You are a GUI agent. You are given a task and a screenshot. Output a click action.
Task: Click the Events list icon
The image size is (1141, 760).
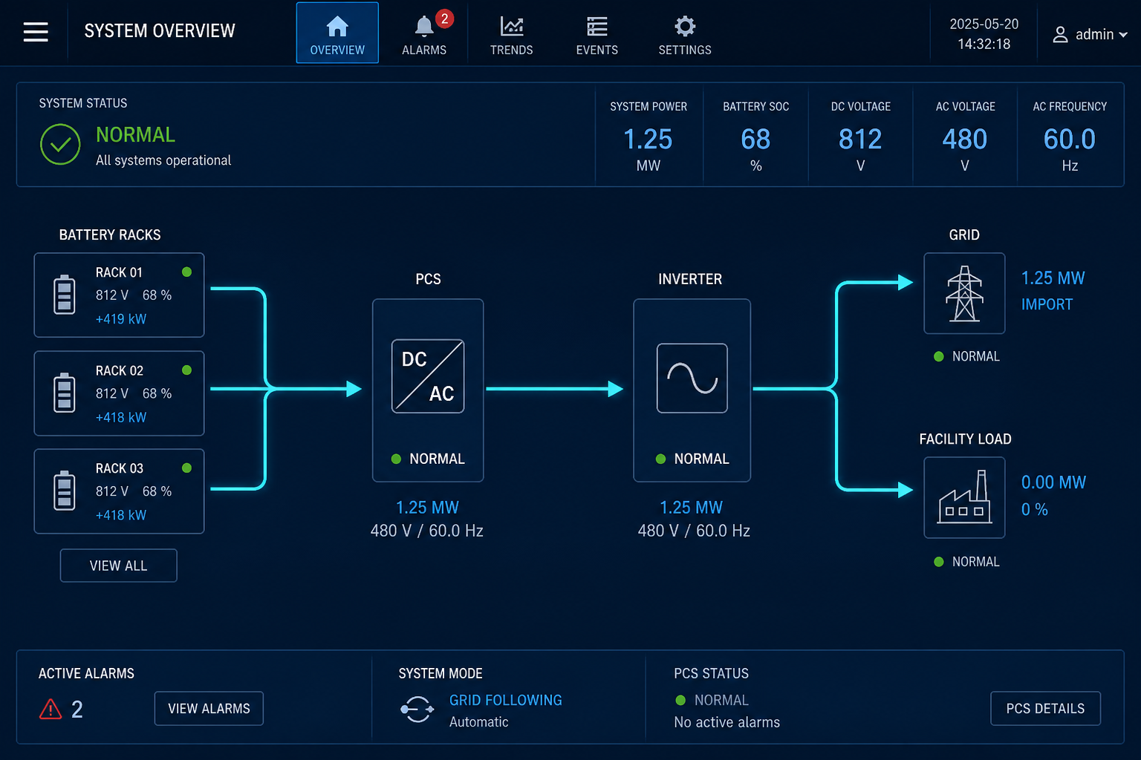[597, 27]
